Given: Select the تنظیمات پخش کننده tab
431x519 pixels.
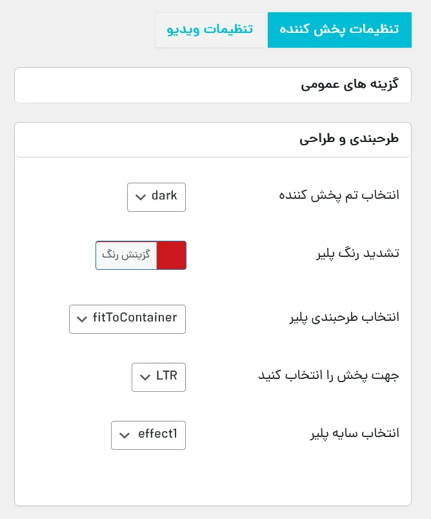Looking at the screenshot, I should 339,30.
